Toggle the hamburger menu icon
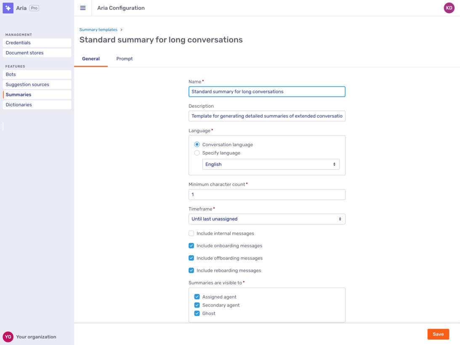The image size is (460, 345). tap(83, 8)
